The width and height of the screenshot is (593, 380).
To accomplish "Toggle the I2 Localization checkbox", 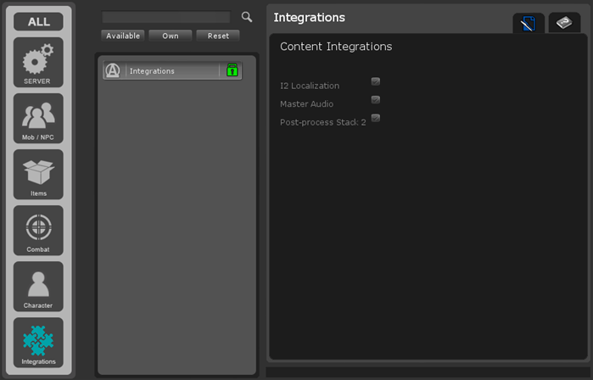I will tap(376, 81).
